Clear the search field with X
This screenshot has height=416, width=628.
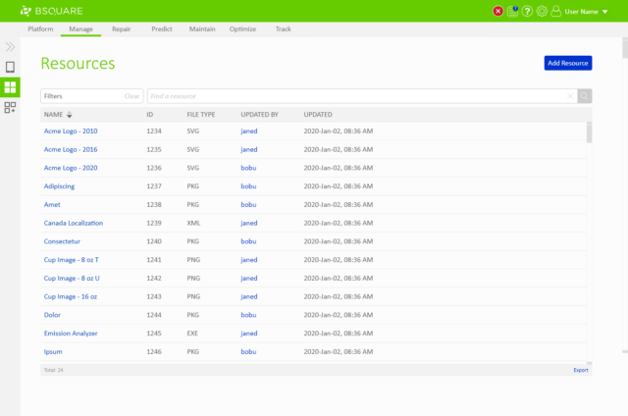(570, 96)
